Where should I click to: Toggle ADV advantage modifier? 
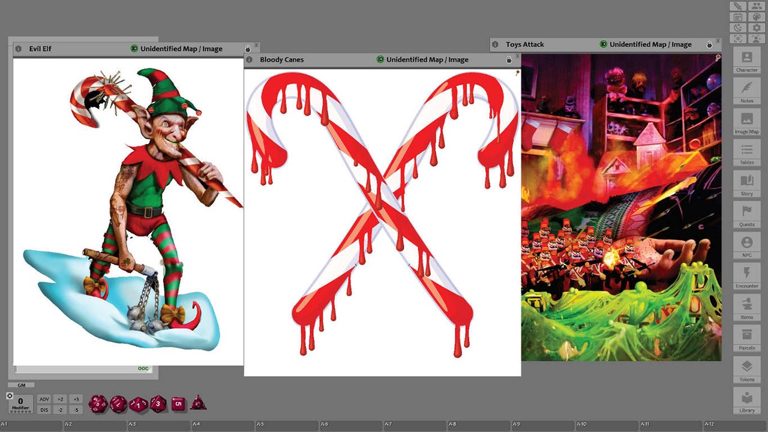point(44,399)
